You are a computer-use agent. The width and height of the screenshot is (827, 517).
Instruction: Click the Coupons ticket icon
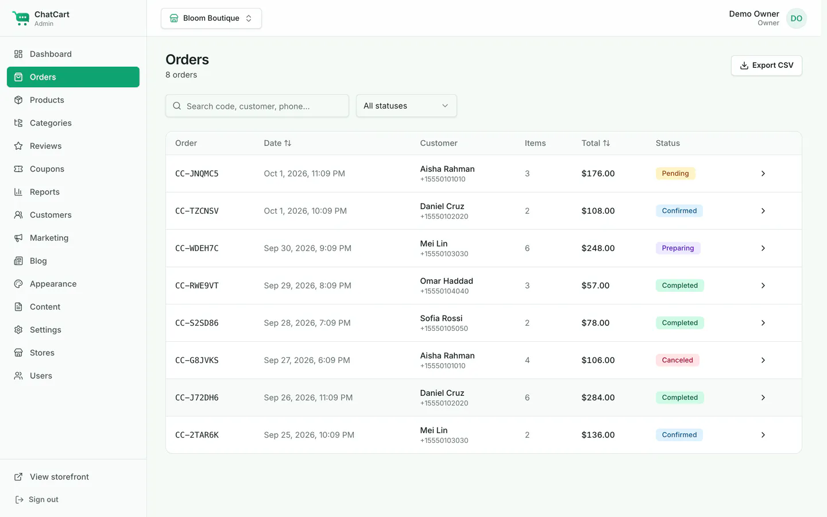point(18,169)
